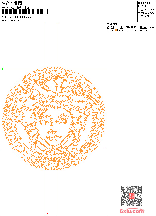Click the 代码 column header

(127, 27)
